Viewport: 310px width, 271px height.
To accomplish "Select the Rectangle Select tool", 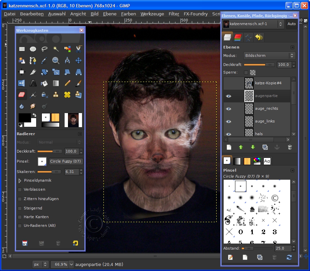I will 22,49.
